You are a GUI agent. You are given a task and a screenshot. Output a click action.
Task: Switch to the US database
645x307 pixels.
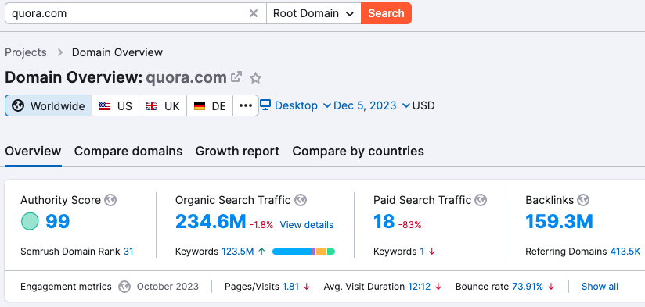(116, 106)
